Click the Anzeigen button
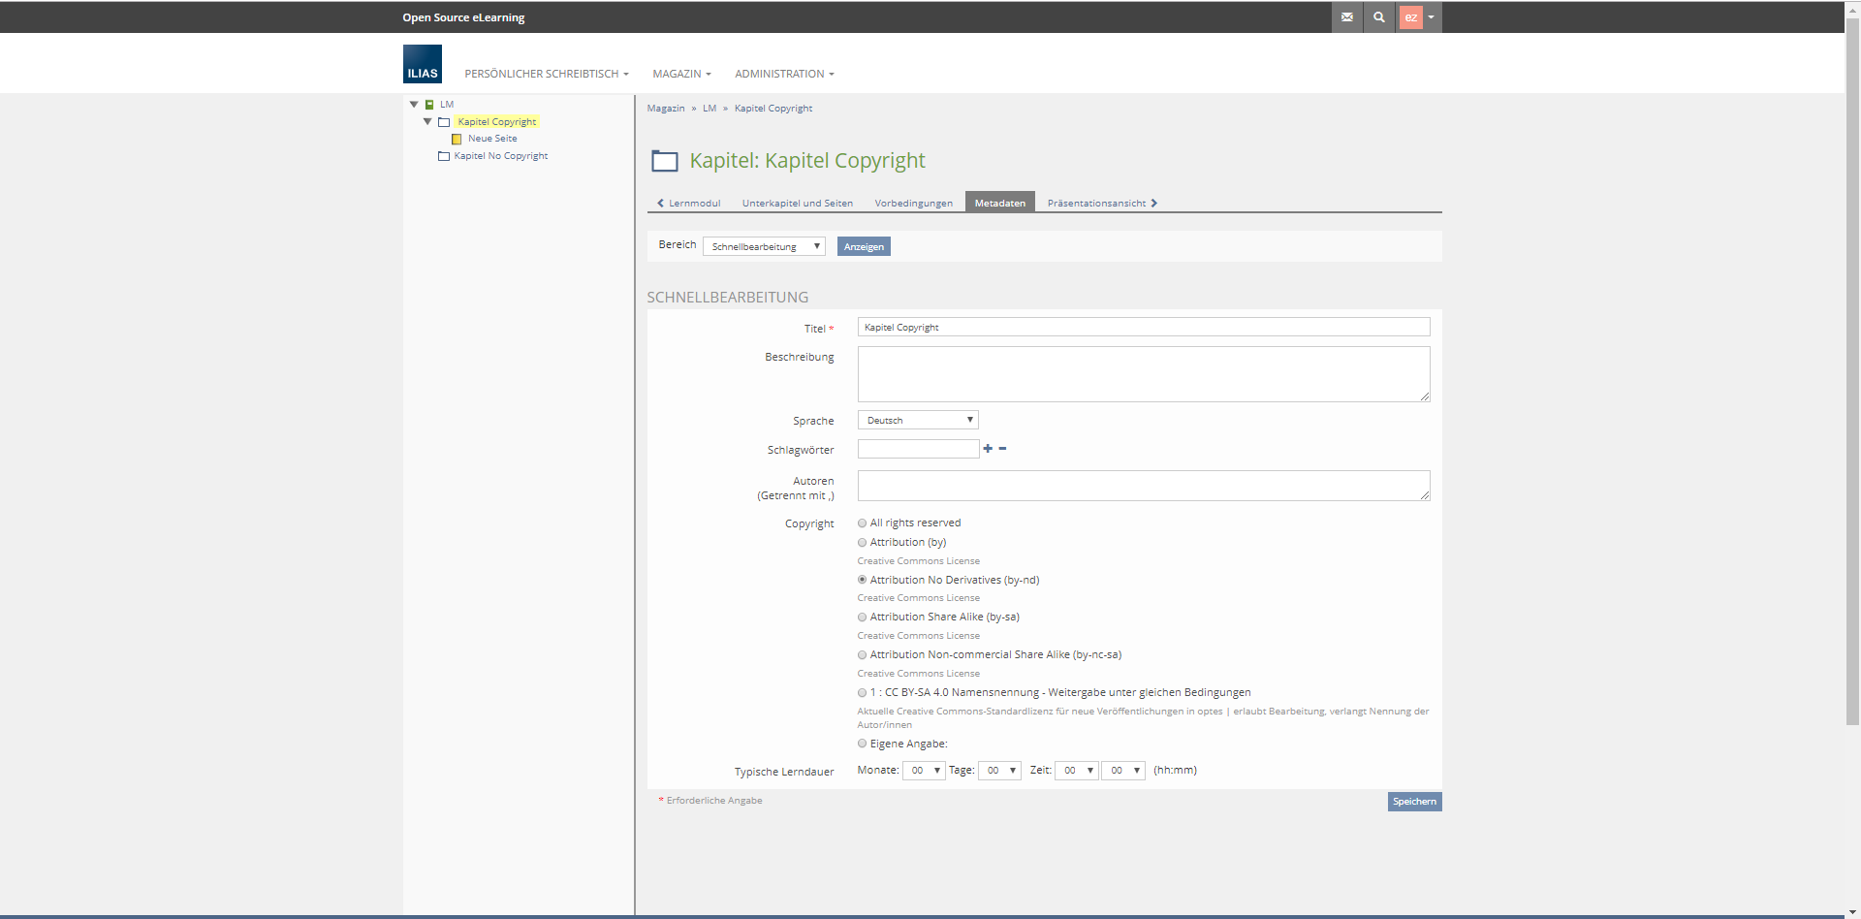 click(x=863, y=247)
